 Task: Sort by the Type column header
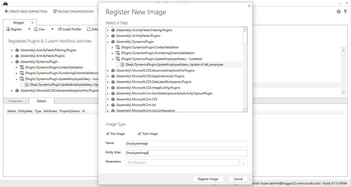[38, 111]
